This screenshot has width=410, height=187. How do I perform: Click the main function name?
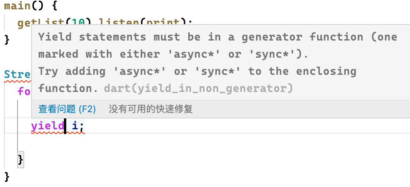coord(18,6)
